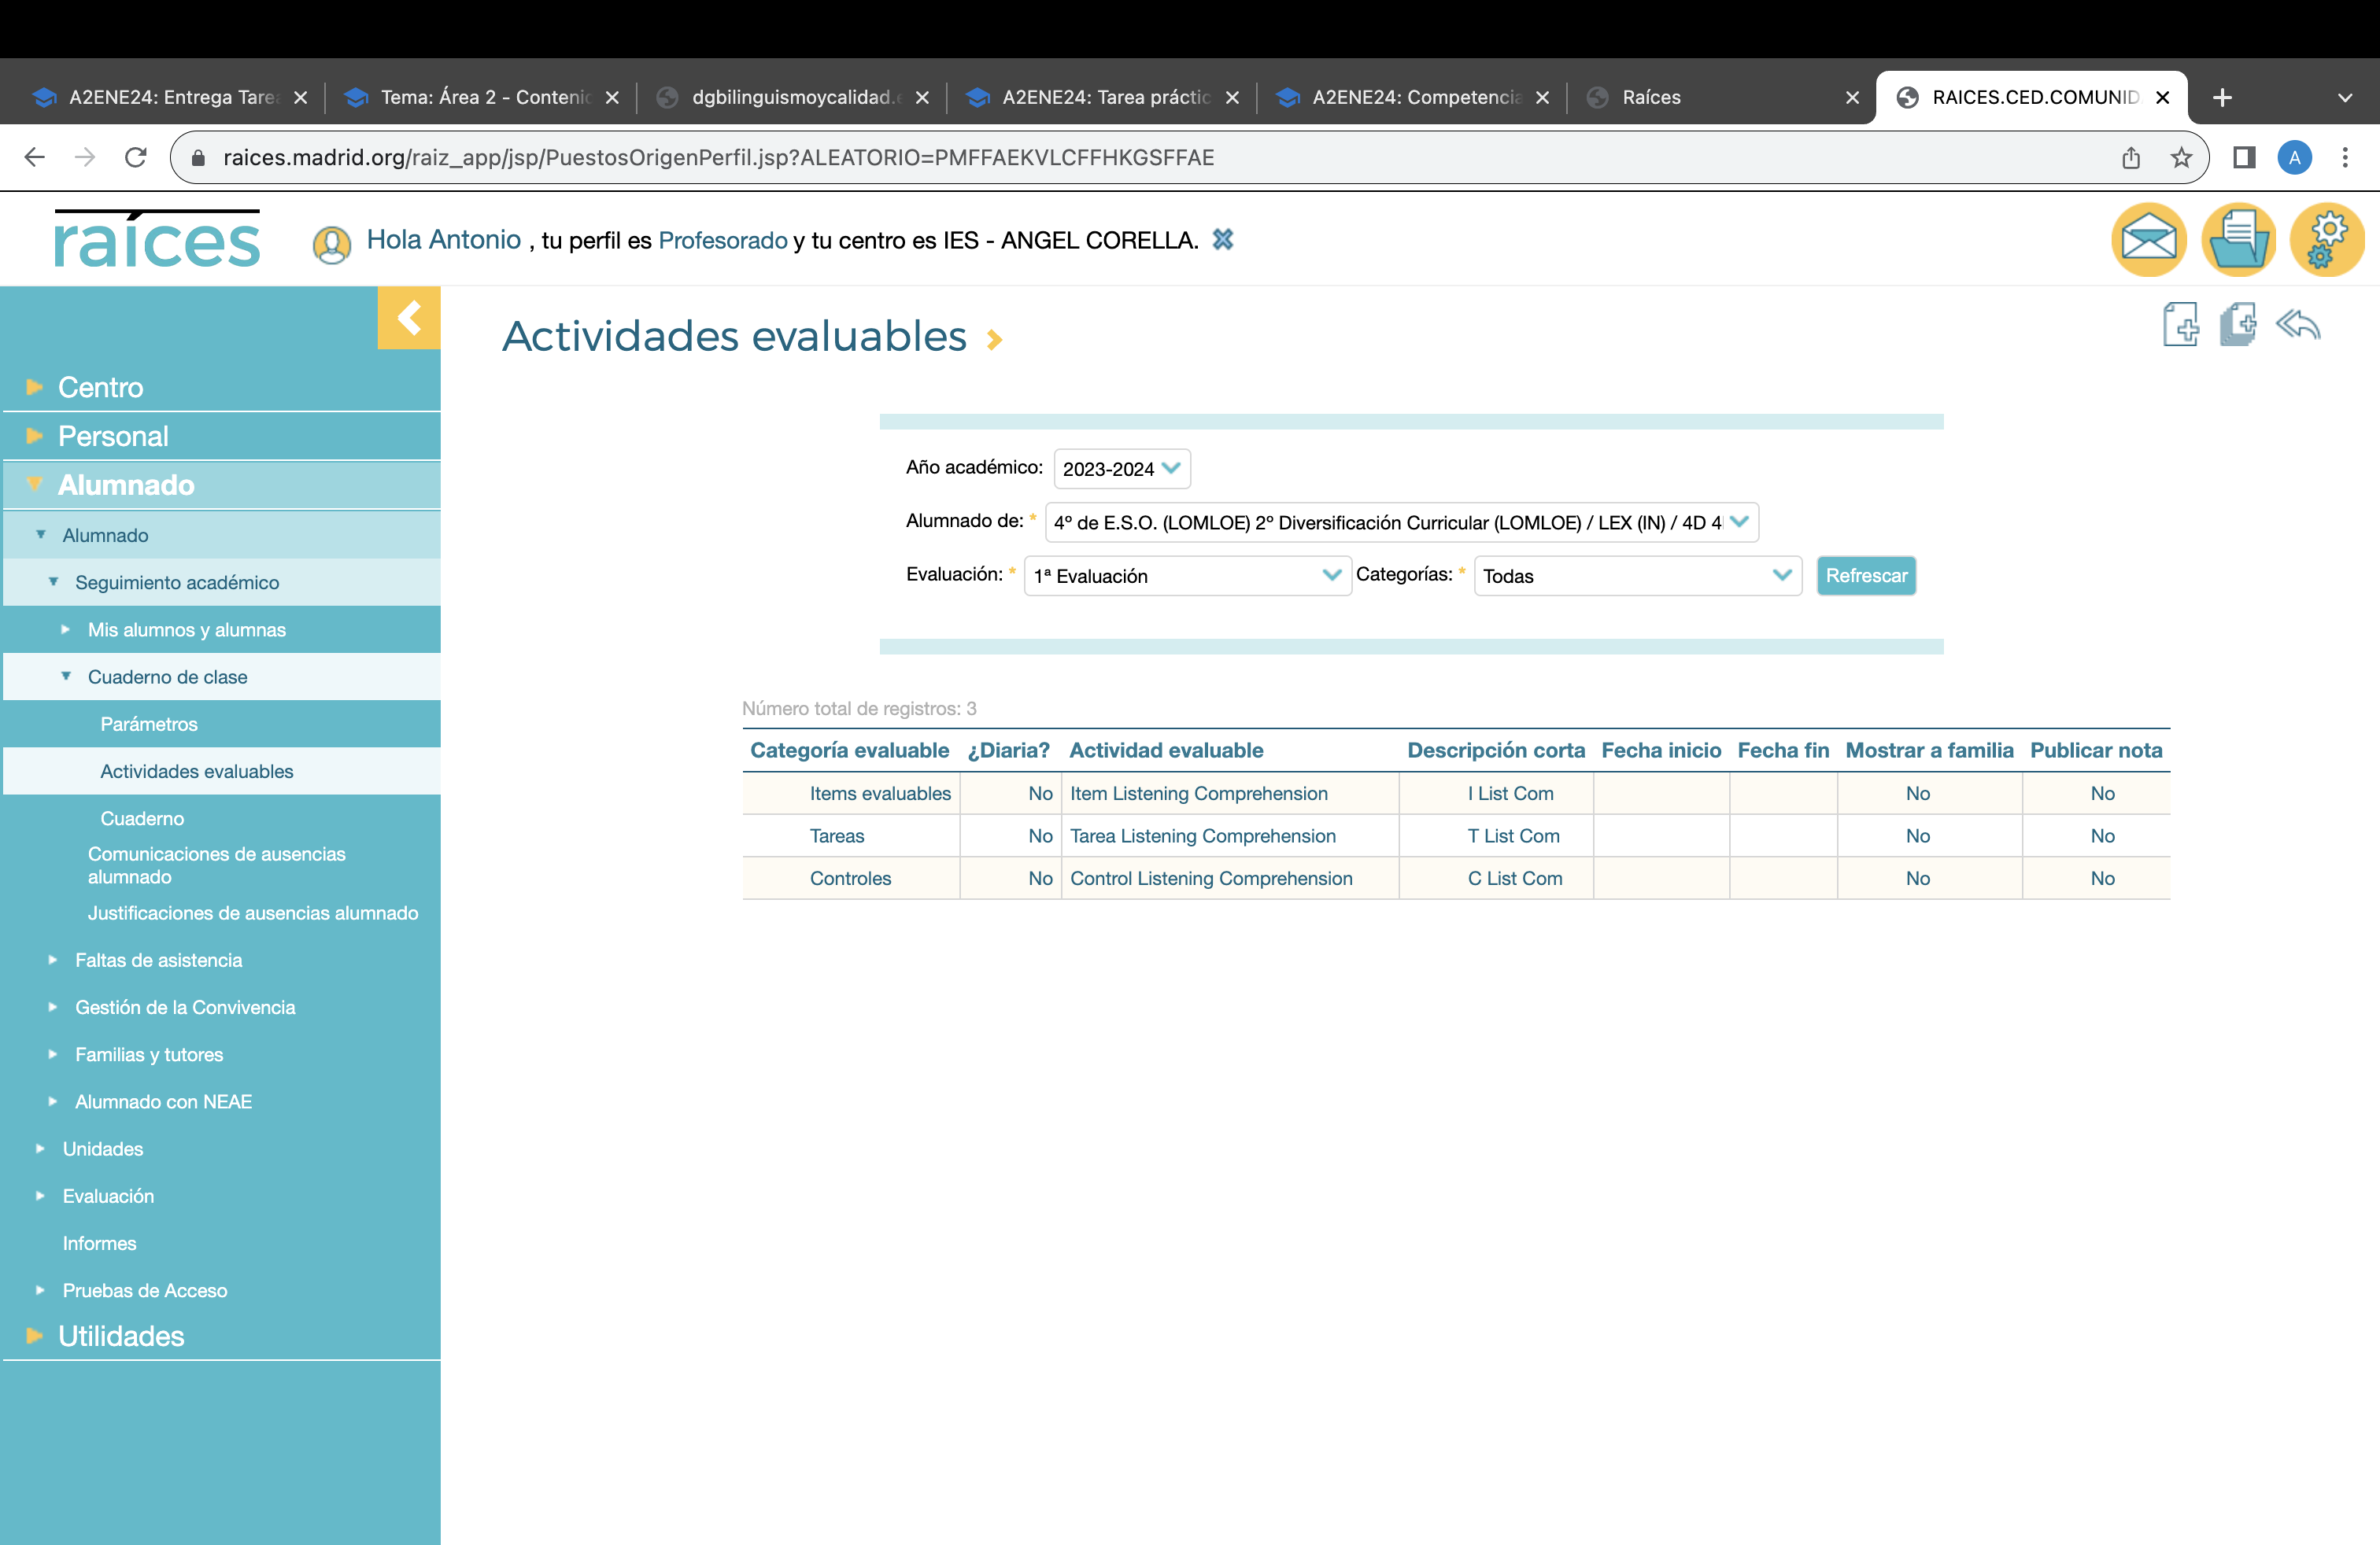Open the documents folder icon
The width and height of the screenshot is (2380, 1545).
tap(2238, 240)
